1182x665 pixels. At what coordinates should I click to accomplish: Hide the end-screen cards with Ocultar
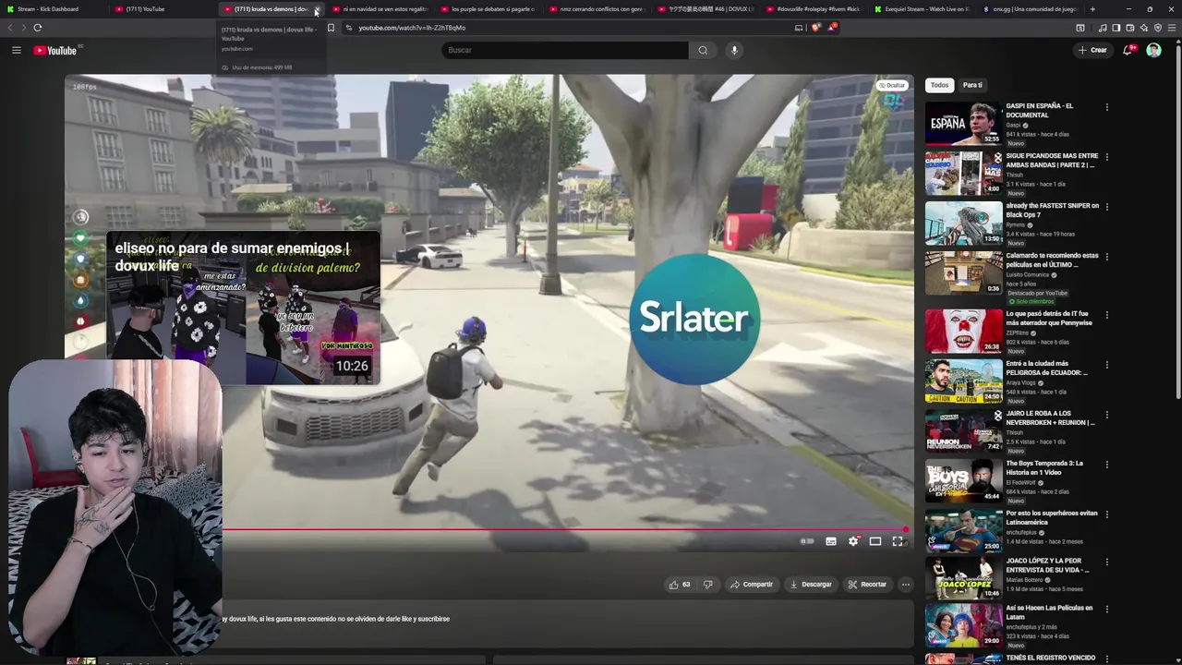pyautogui.click(x=892, y=85)
